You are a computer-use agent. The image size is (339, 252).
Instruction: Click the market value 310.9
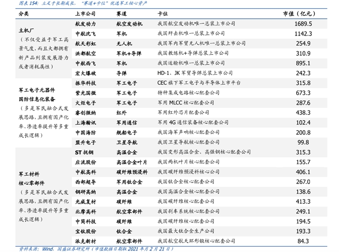(x=303, y=53)
